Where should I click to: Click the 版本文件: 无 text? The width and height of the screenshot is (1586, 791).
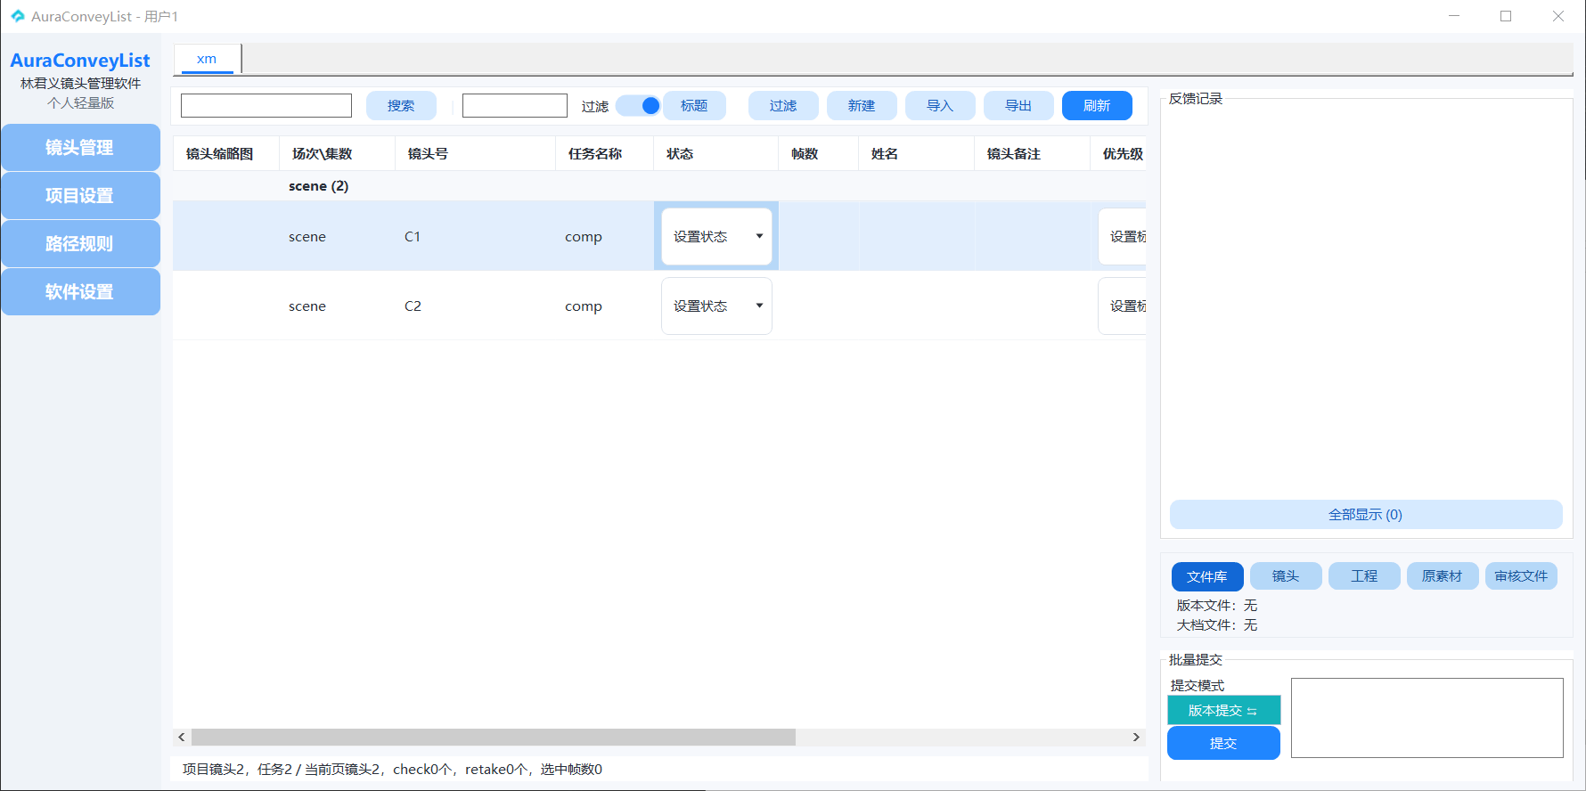(1217, 605)
